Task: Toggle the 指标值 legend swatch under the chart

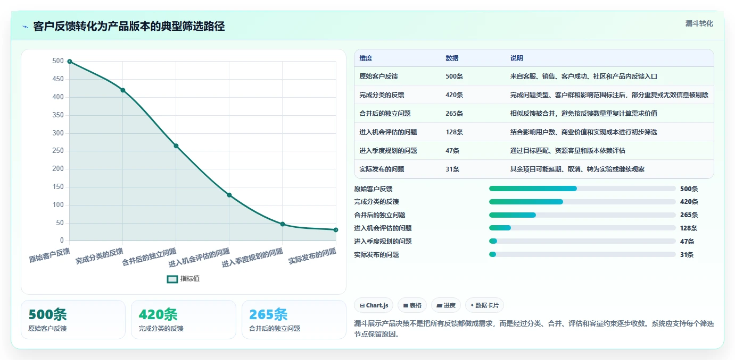Action: pos(172,279)
